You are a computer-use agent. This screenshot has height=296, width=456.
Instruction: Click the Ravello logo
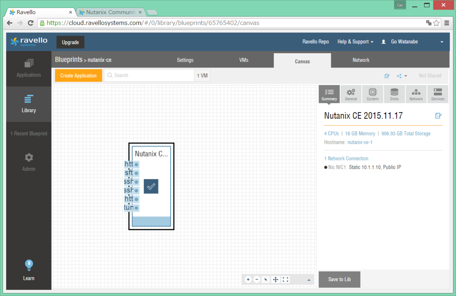tap(29, 42)
